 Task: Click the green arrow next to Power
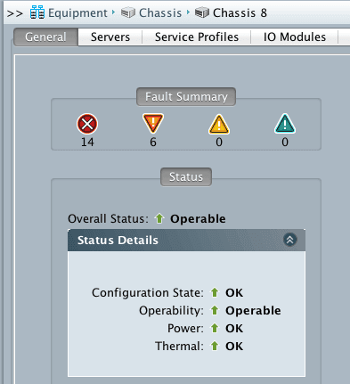[215, 328]
